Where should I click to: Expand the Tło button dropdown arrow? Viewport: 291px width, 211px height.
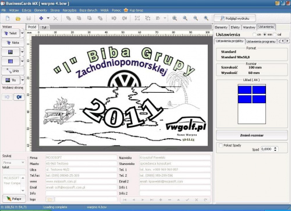pos(22,80)
